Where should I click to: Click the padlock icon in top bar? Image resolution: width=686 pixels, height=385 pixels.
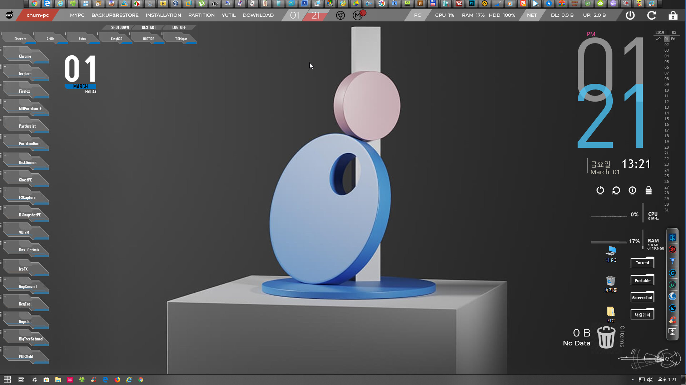673,15
